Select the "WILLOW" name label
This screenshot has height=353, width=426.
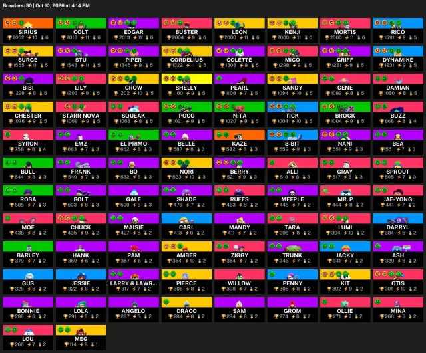point(240,283)
